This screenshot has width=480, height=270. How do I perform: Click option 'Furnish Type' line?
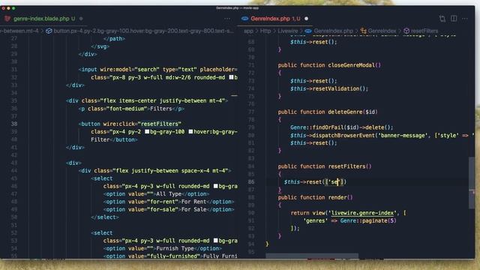(163, 248)
